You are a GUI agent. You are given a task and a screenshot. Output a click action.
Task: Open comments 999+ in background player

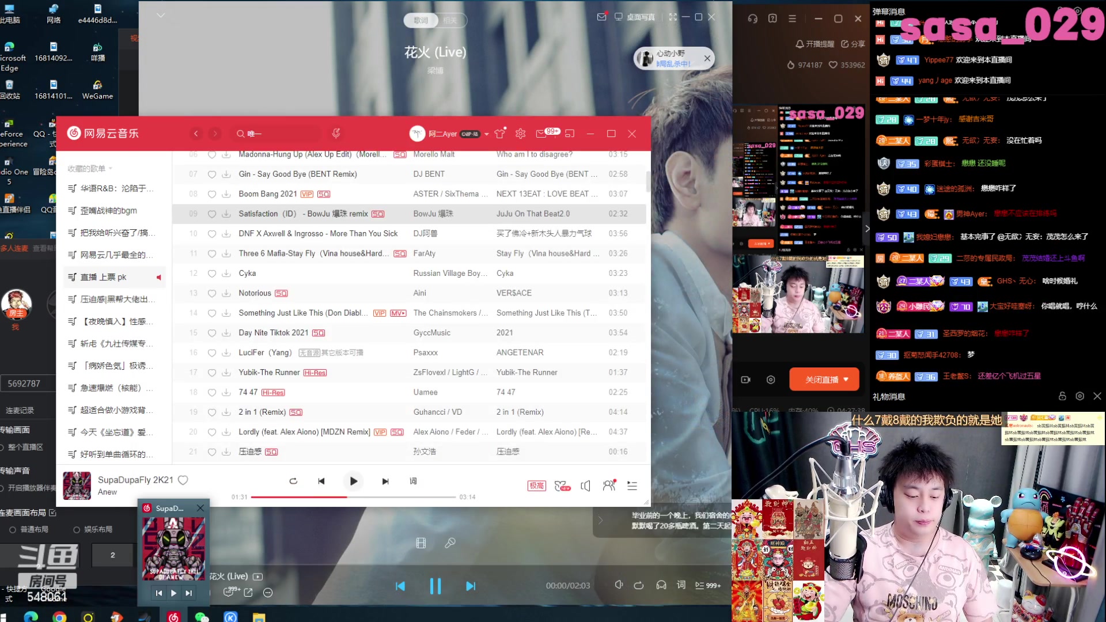(232, 591)
